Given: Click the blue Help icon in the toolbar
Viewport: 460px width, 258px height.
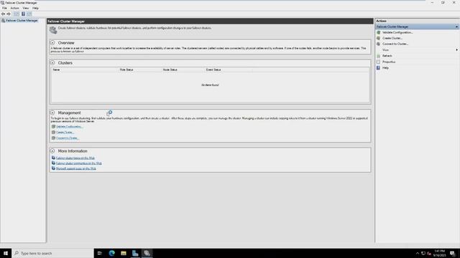Looking at the screenshot, I should (x=23, y=14).
